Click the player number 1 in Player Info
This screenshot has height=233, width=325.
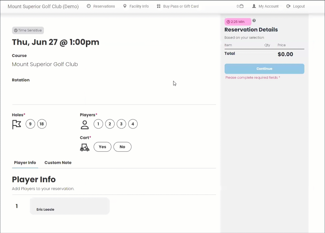click(17, 206)
